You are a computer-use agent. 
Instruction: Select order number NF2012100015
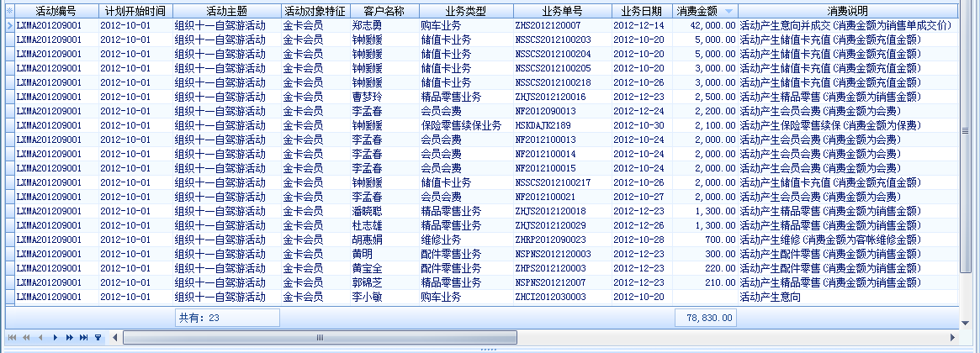[x=563, y=169]
